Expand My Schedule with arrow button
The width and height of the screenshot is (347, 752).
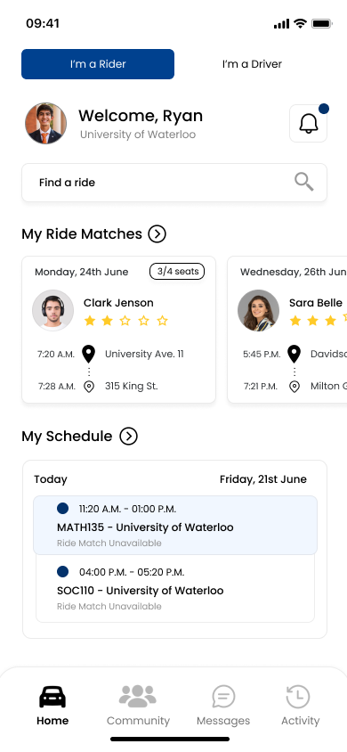tap(128, 437)
